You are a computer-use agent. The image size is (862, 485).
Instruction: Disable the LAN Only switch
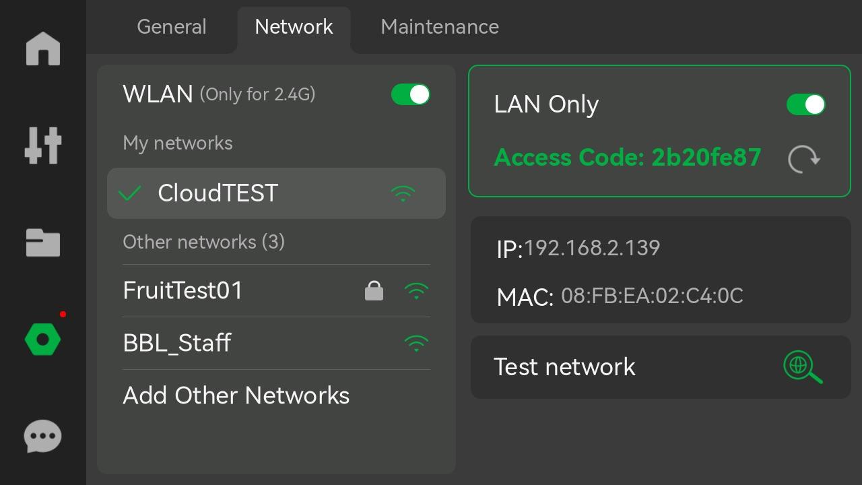tap(806, 104)
